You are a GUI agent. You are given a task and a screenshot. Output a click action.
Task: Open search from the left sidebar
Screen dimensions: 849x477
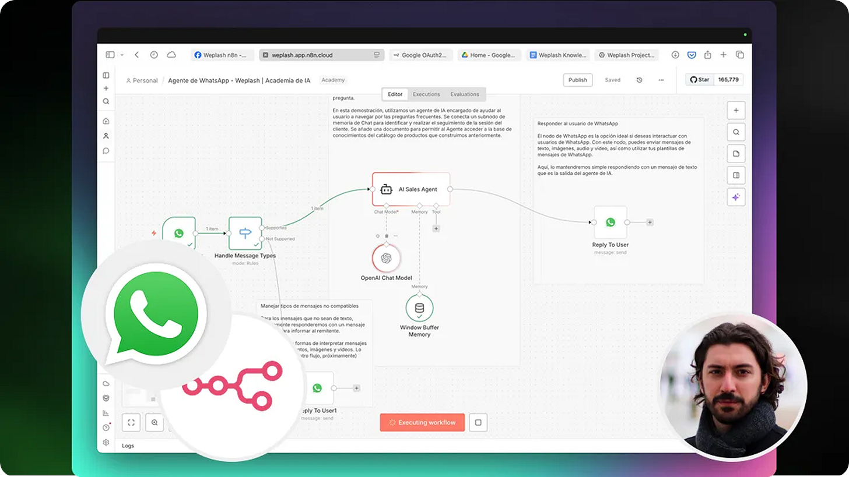point(106,101)
